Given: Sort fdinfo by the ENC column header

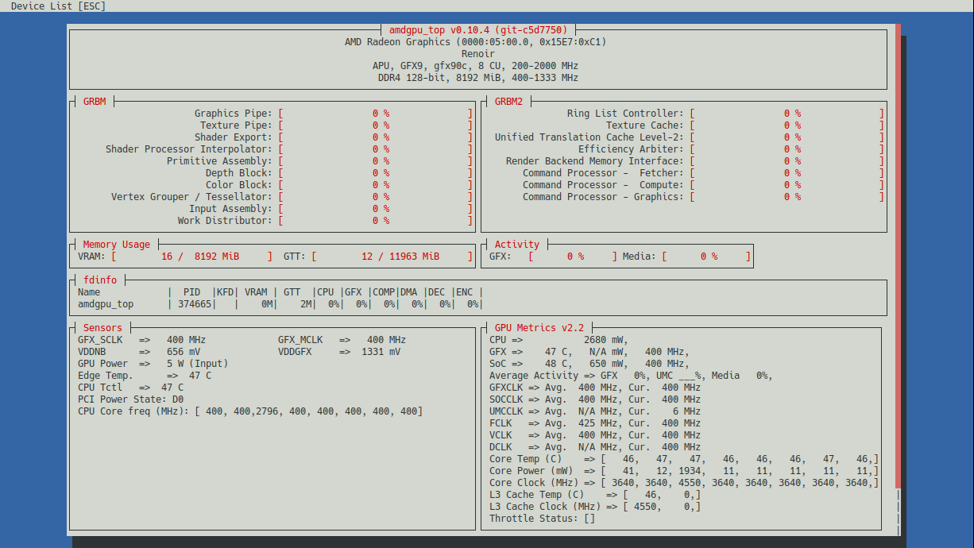Looking at the screenshot, I should click(464, 292).
